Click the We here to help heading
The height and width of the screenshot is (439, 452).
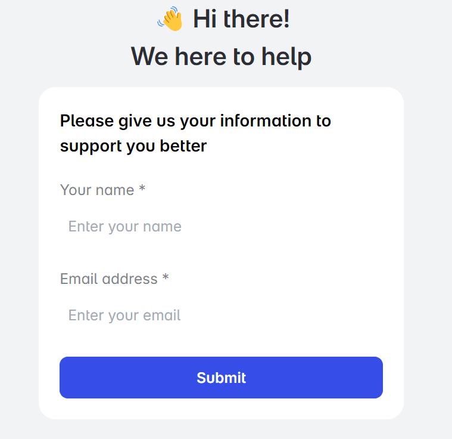[x=221, y=57]
